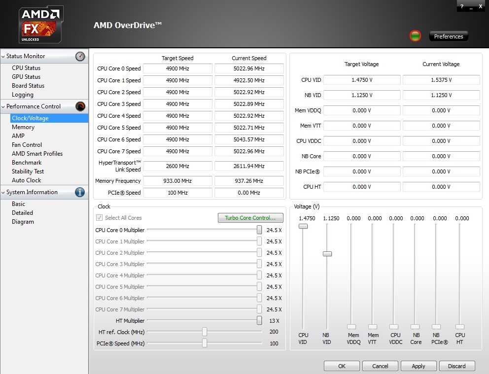489x374 pixels.
Task: Click the Current Voltage column header
Action: point(441,64)
